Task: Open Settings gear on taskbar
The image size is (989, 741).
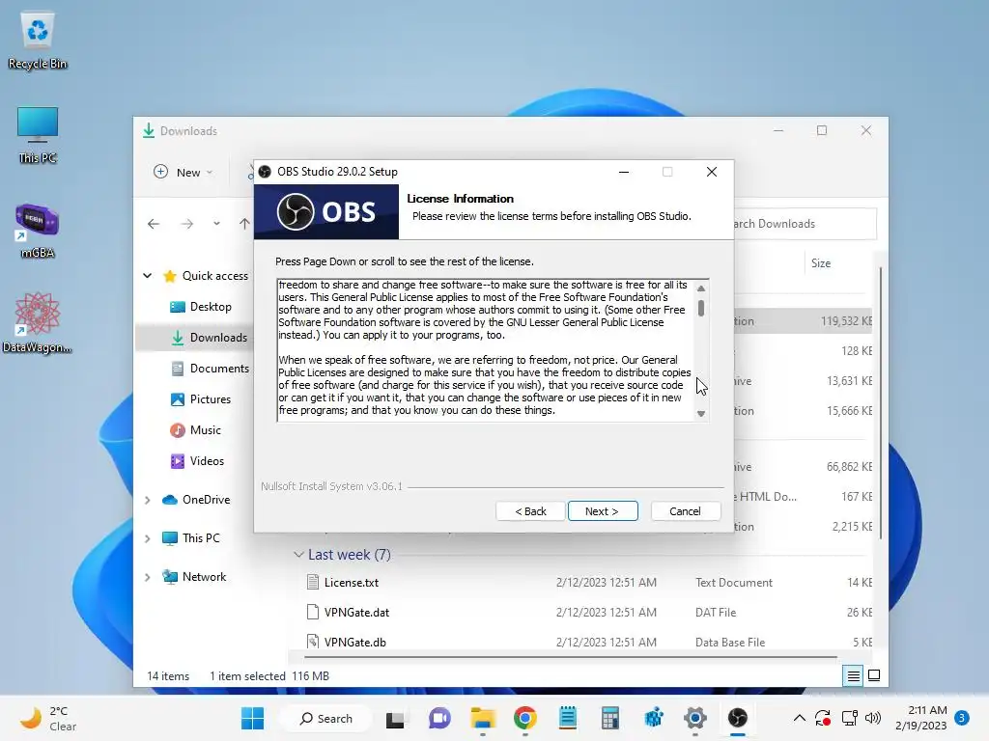Action: pos(695,718)
